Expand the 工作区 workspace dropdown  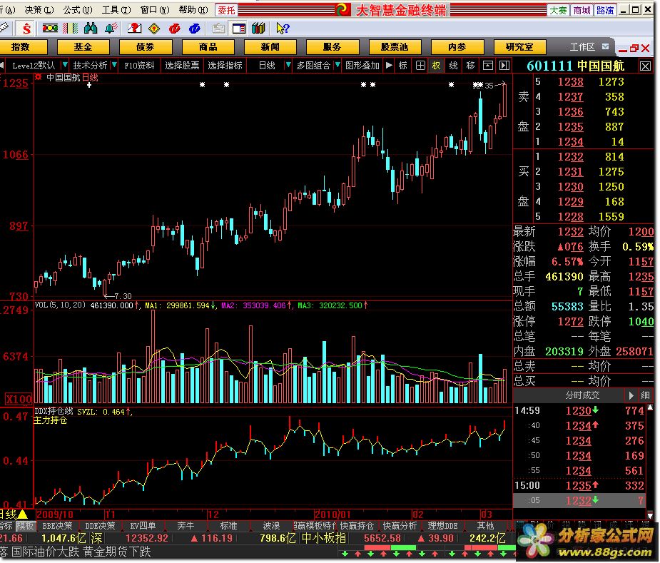pos(605,46)
